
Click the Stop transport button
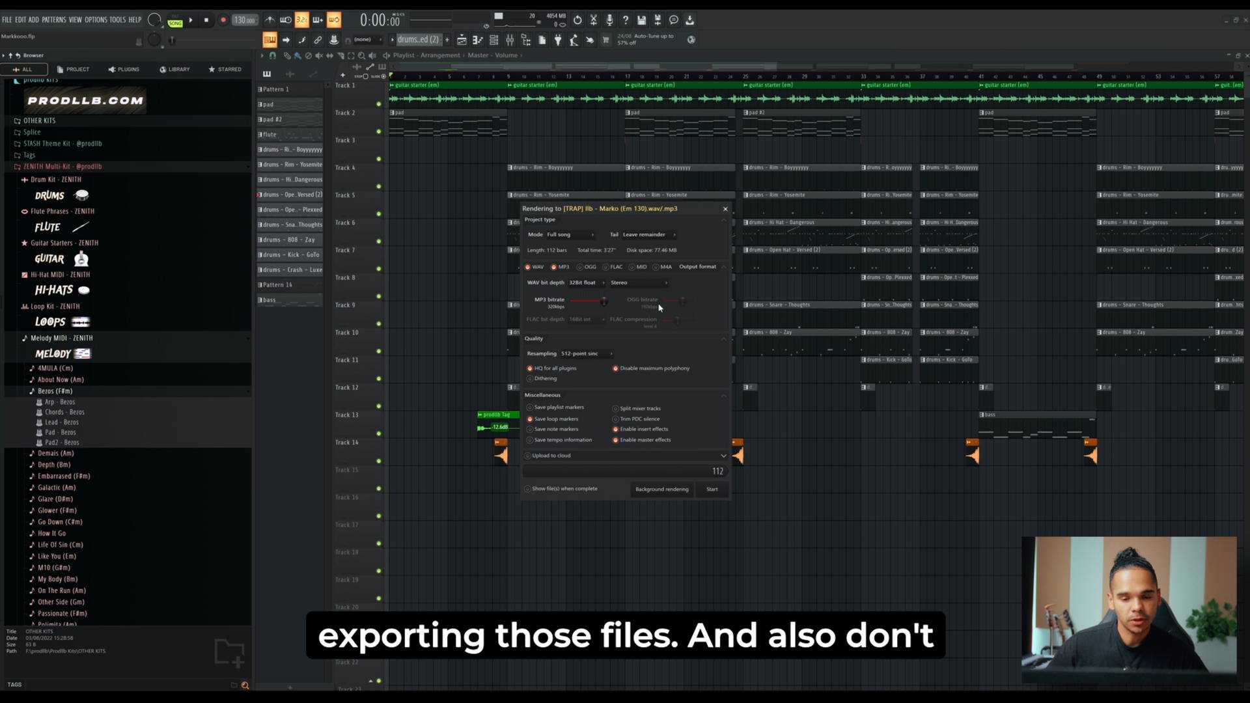206,20
